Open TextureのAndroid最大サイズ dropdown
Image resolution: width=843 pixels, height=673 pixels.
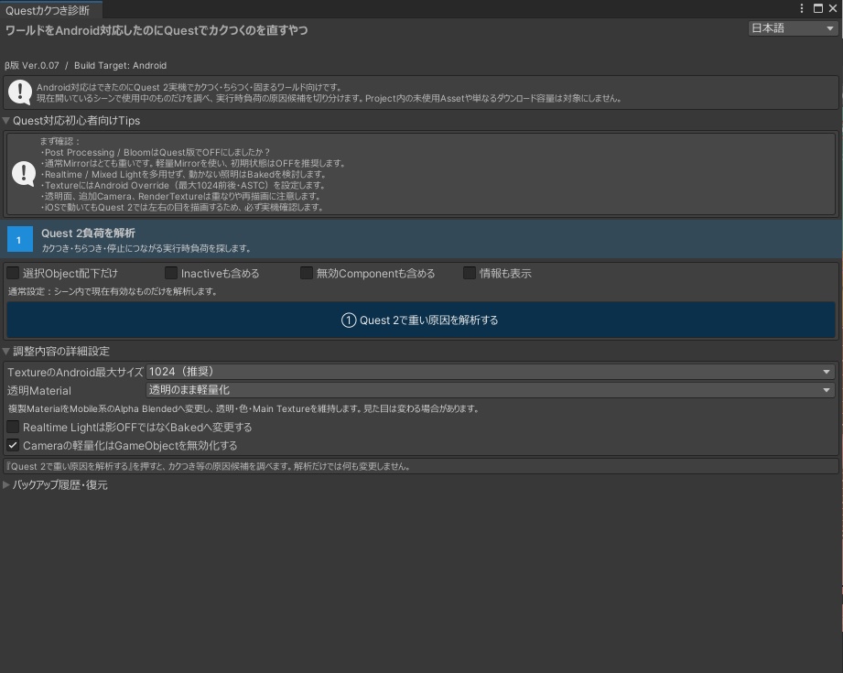pos(491,372)
